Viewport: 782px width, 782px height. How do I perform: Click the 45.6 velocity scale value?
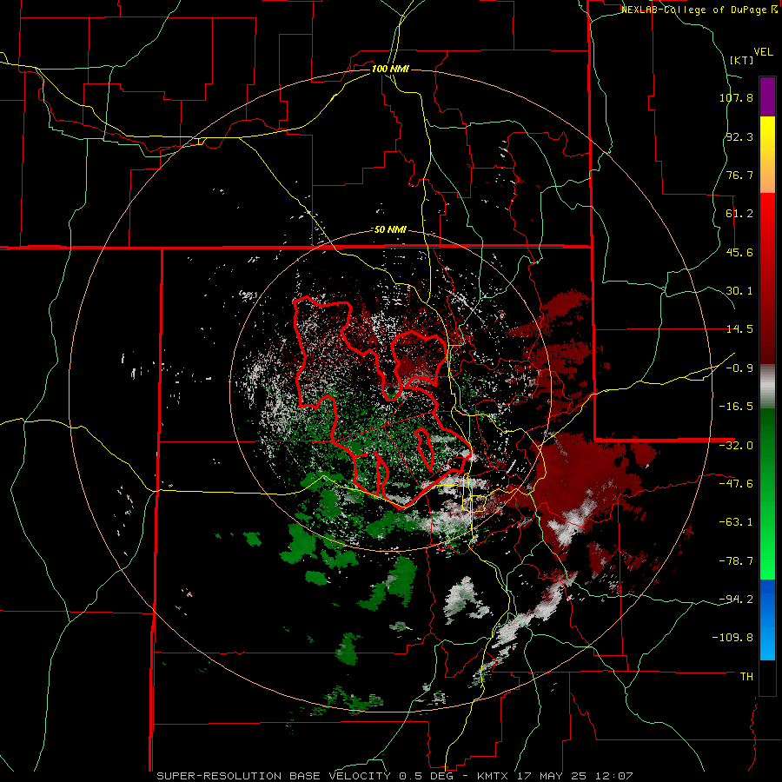(x=739, y=252)
